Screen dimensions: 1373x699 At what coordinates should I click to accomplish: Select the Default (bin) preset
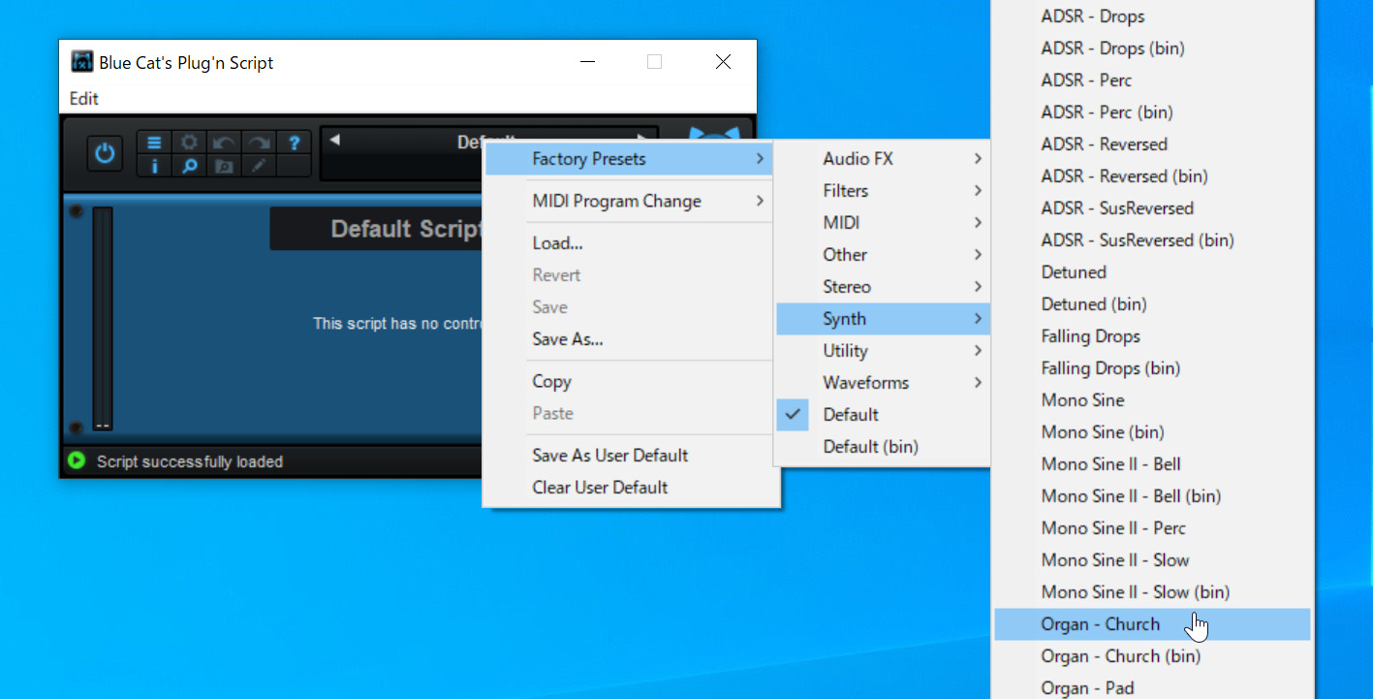point(882,447)
